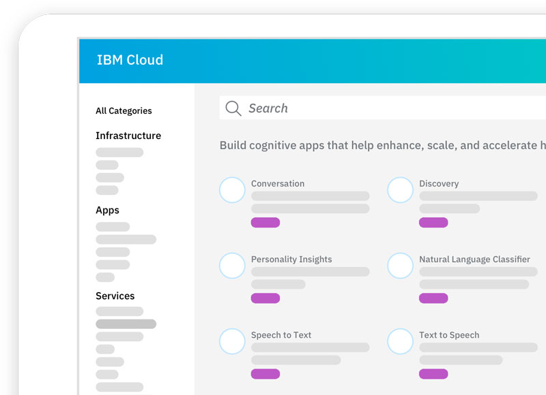Select All Categories in sidebar
Image resolution: width=546 pixels, height=395 pixels.
point(124,111)
